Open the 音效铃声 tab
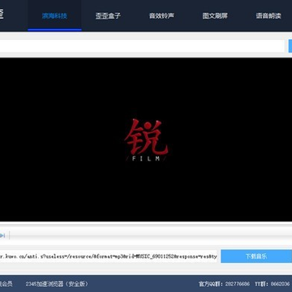 (161, 15)
